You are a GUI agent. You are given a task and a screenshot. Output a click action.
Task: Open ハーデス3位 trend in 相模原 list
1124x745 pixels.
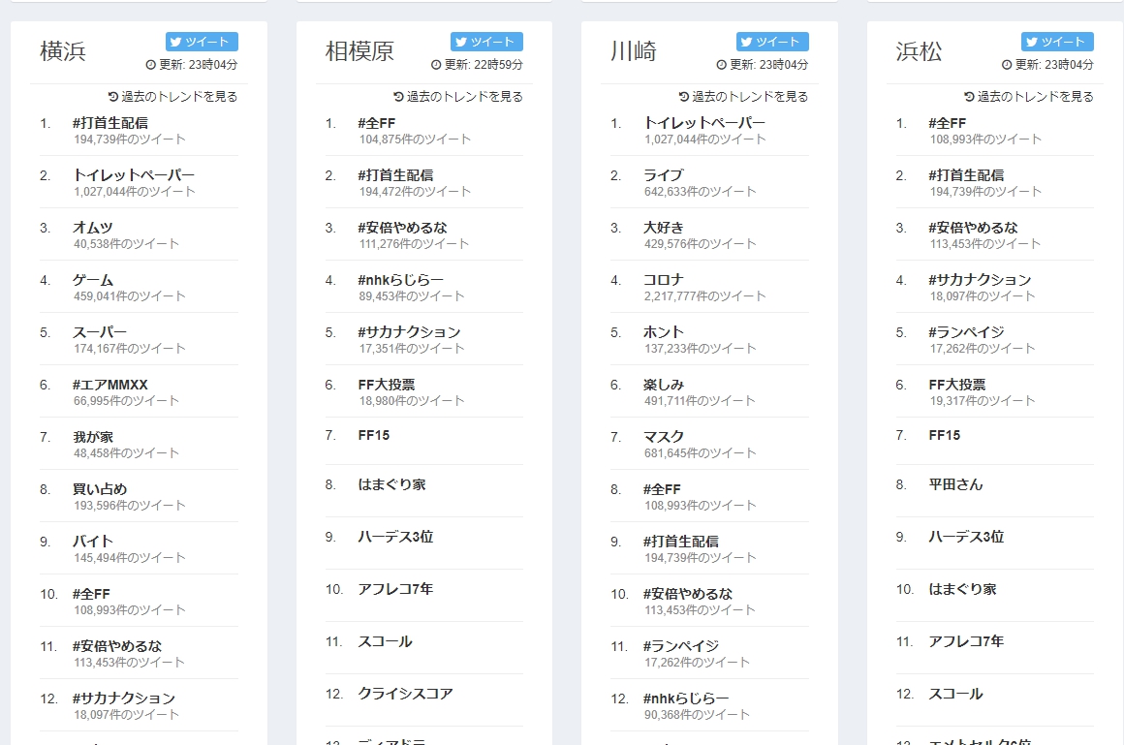tap(395, 537)
